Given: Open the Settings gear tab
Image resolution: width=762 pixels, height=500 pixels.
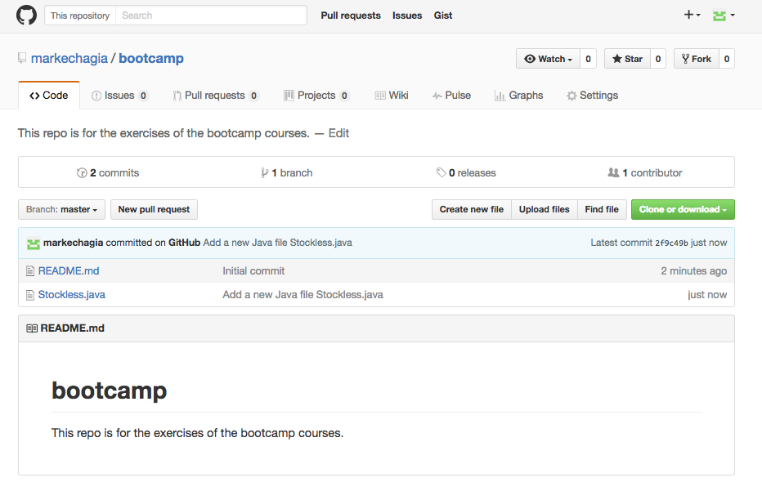Looking at the screenshot, I should (x=593, y=96).
